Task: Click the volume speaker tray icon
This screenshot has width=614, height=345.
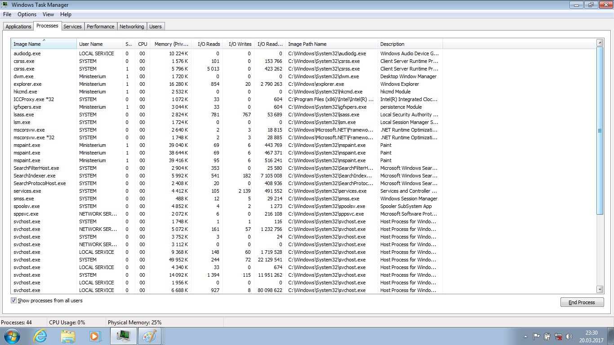Action: [569, 336]
